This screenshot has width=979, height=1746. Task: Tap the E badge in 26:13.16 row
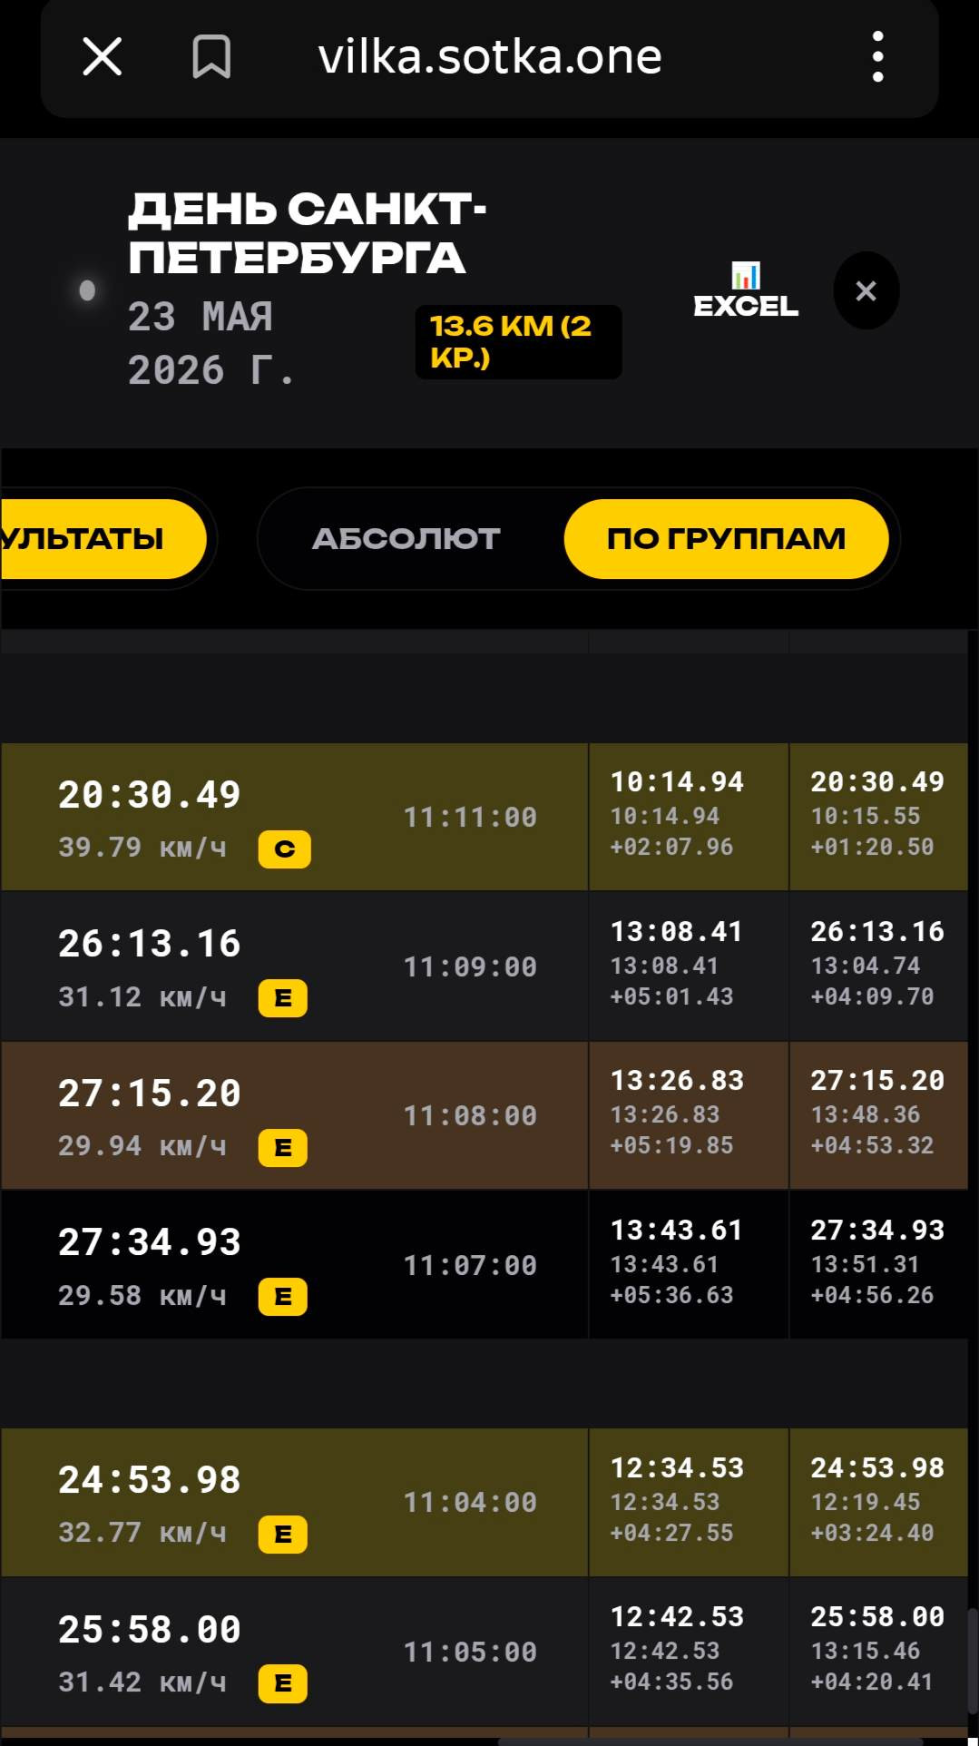(x=283, y=998)
